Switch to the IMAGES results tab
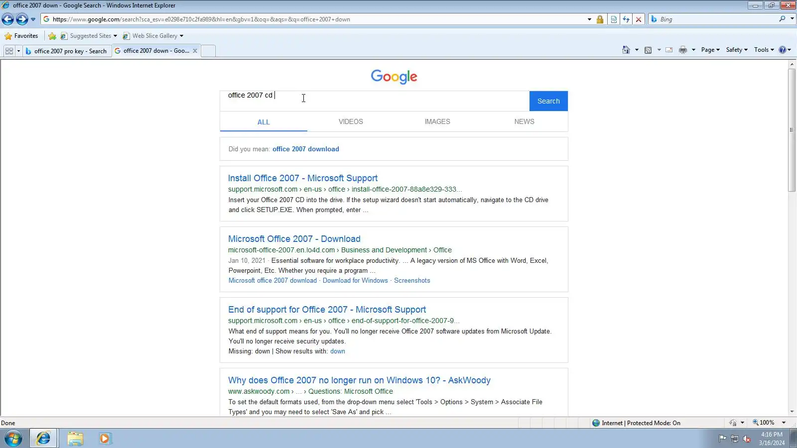797x448 pixels. [x=437, y=121]
